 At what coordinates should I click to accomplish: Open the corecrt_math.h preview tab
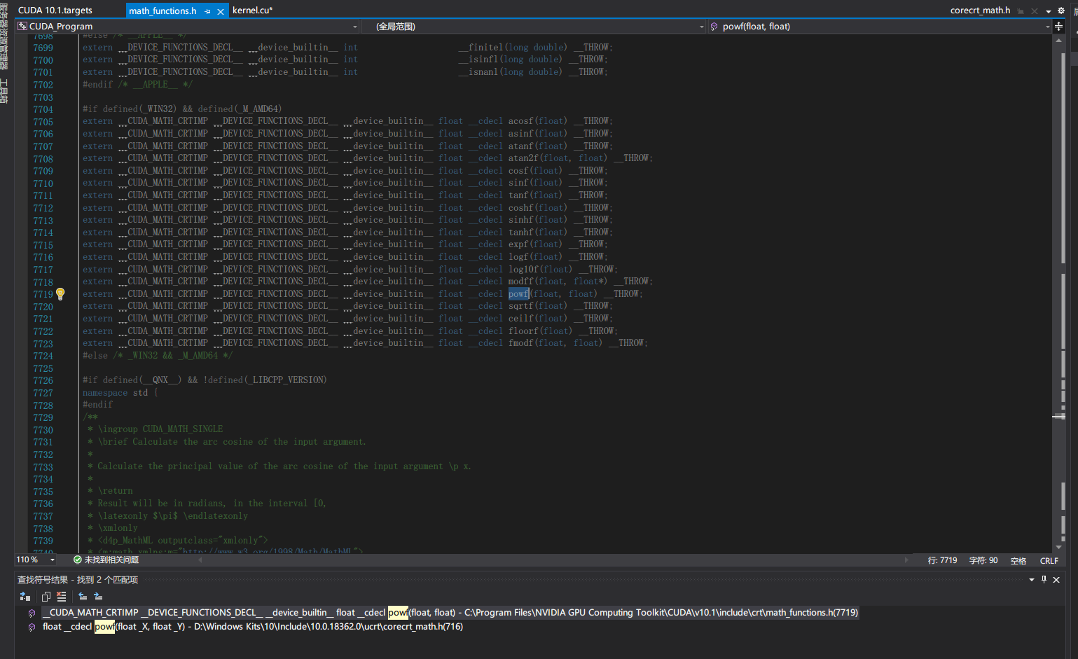tap(980, 11)
